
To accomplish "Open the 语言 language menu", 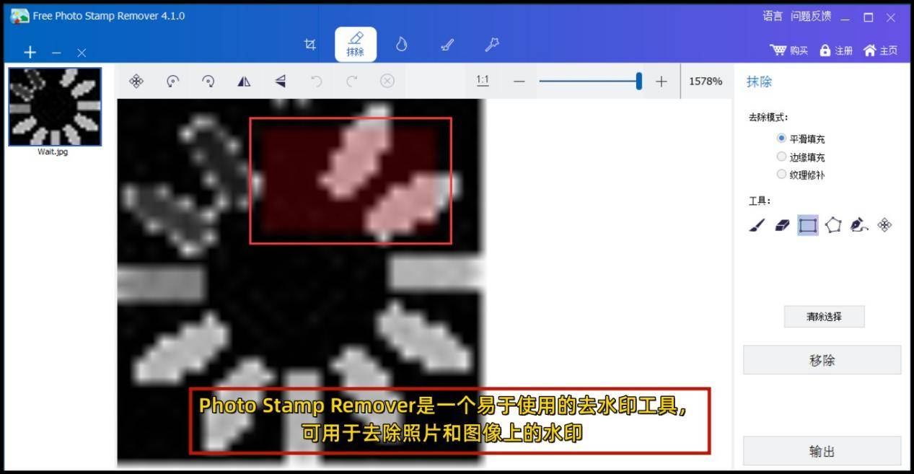I will (773, 16).
